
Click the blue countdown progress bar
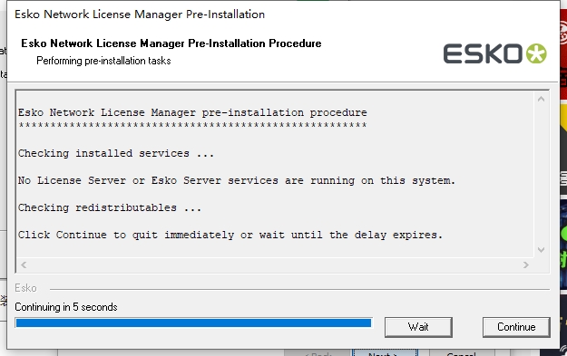point(193,322)
